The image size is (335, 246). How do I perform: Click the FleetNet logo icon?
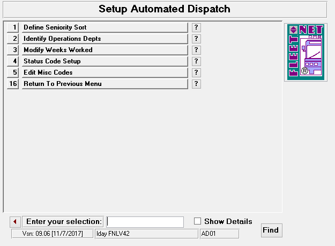coord(305,53)
